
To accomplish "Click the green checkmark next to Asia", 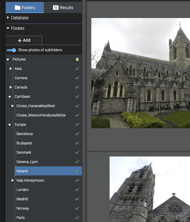I will (77, 69).
